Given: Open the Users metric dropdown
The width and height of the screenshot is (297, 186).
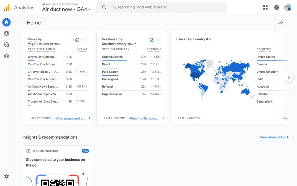Looking at the screenshot, I should pyautogui.click(x=182, y=39).
